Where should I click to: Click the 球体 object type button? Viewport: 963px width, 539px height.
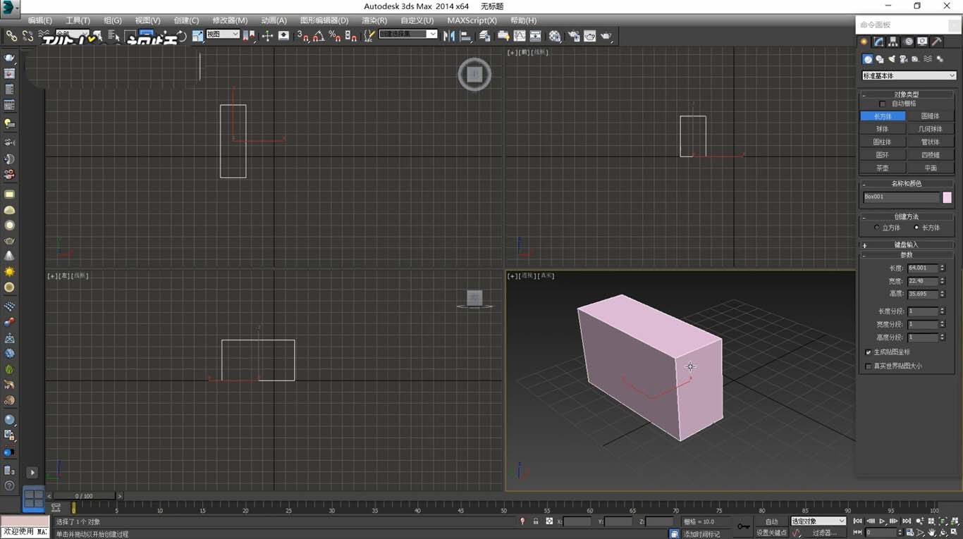coord(882,129)
